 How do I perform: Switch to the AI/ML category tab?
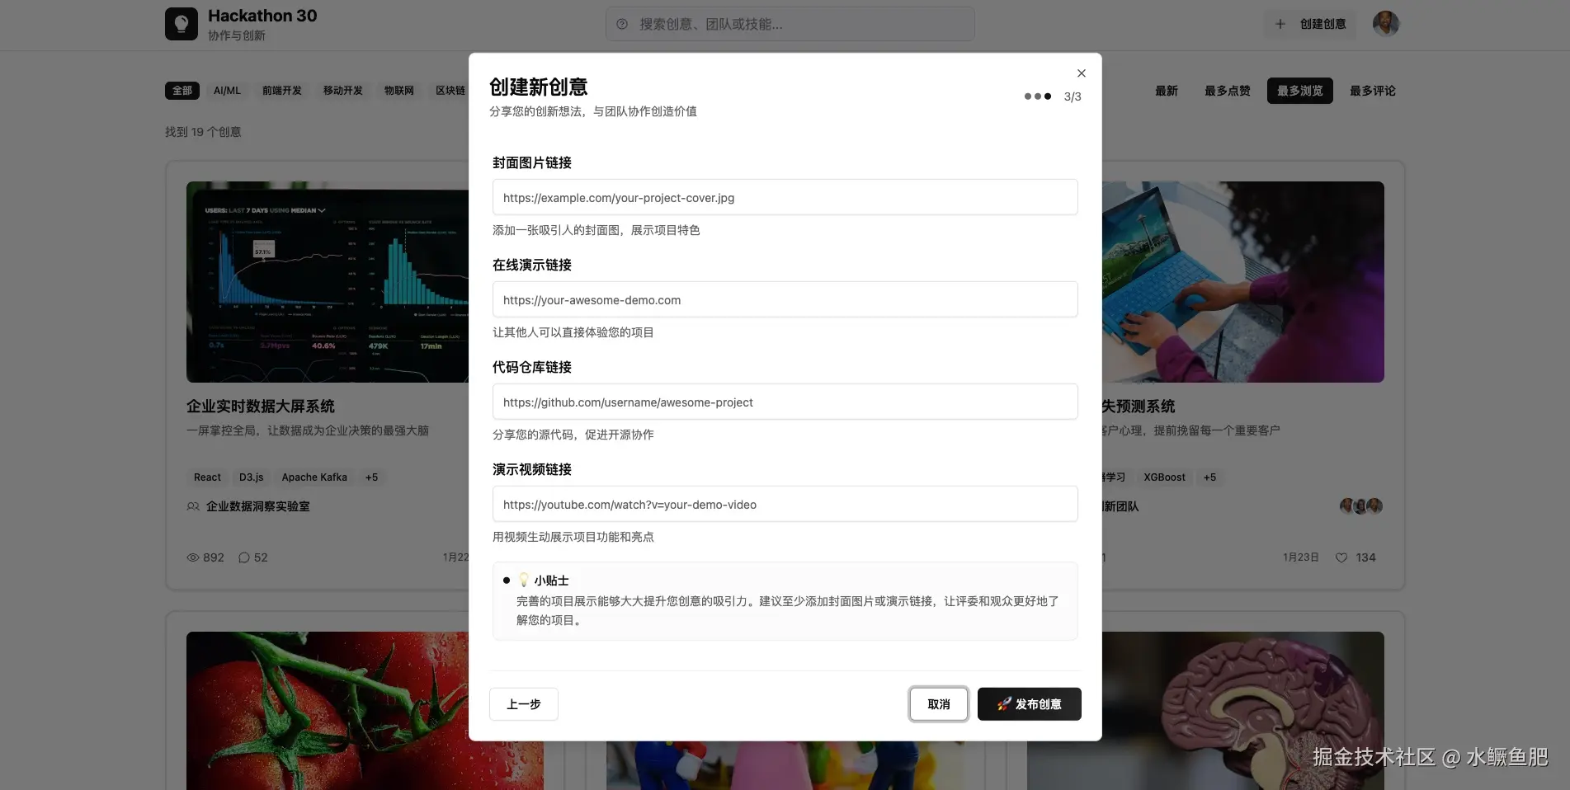pos(226,91)
